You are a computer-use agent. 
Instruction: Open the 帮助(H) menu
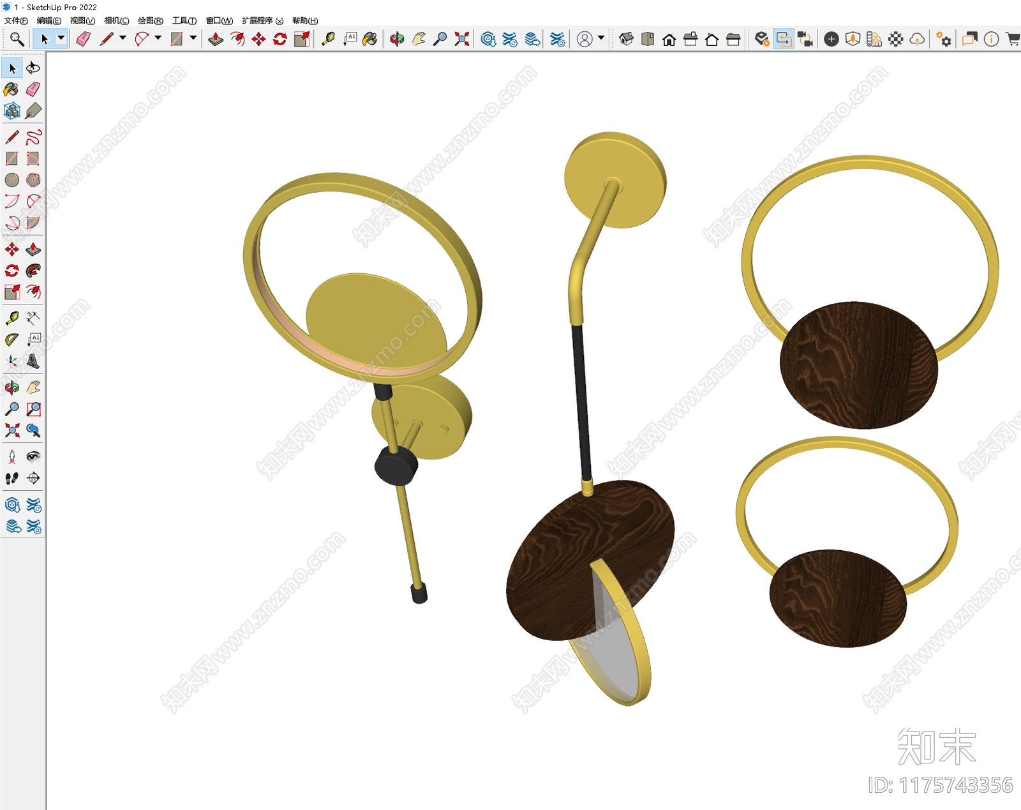tap(305, 20)
